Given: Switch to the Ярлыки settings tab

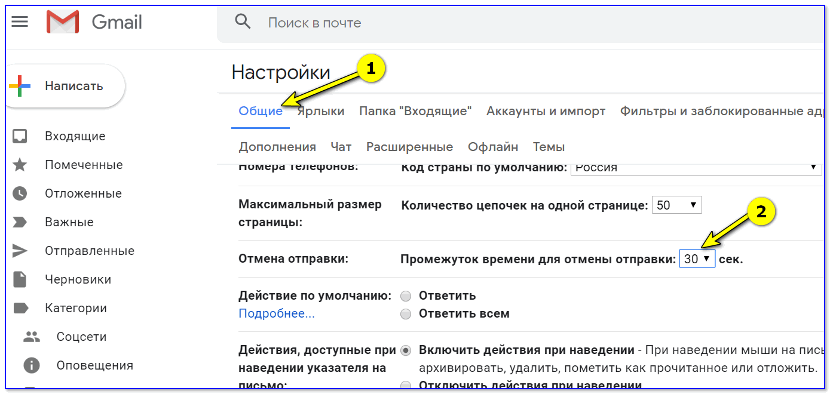Looking at the screenshot, I should (x=321, y=111).
